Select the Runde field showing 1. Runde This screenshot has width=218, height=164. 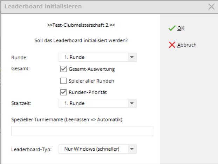tap(93, 57)
